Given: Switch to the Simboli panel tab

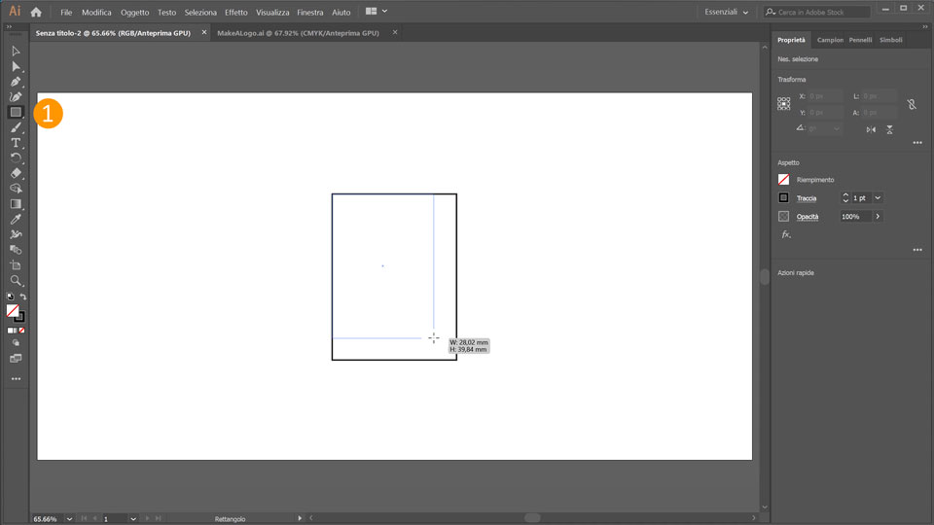Looking at the screenshot, I should tap(891, 40).
